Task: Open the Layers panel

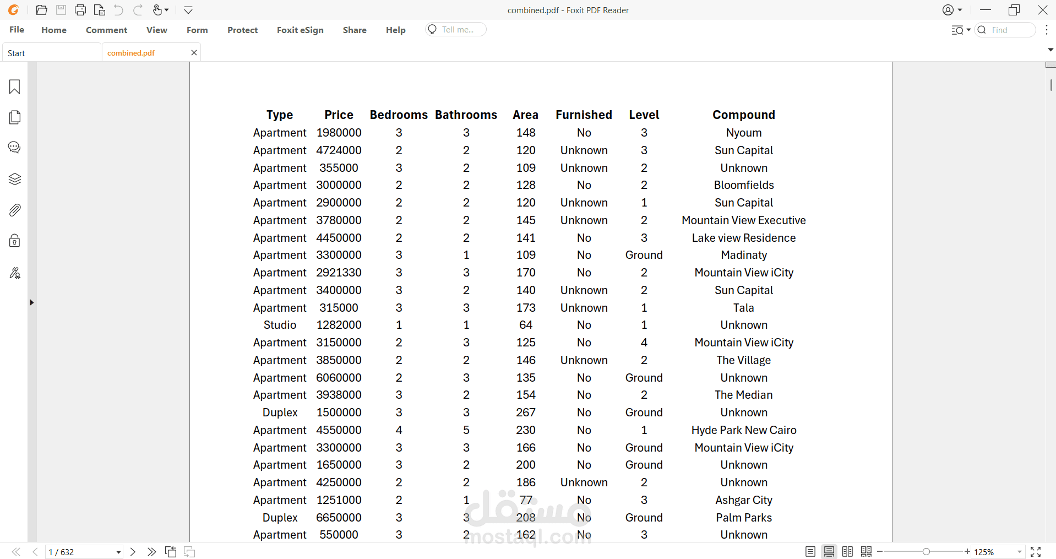Action: point(15,179)
